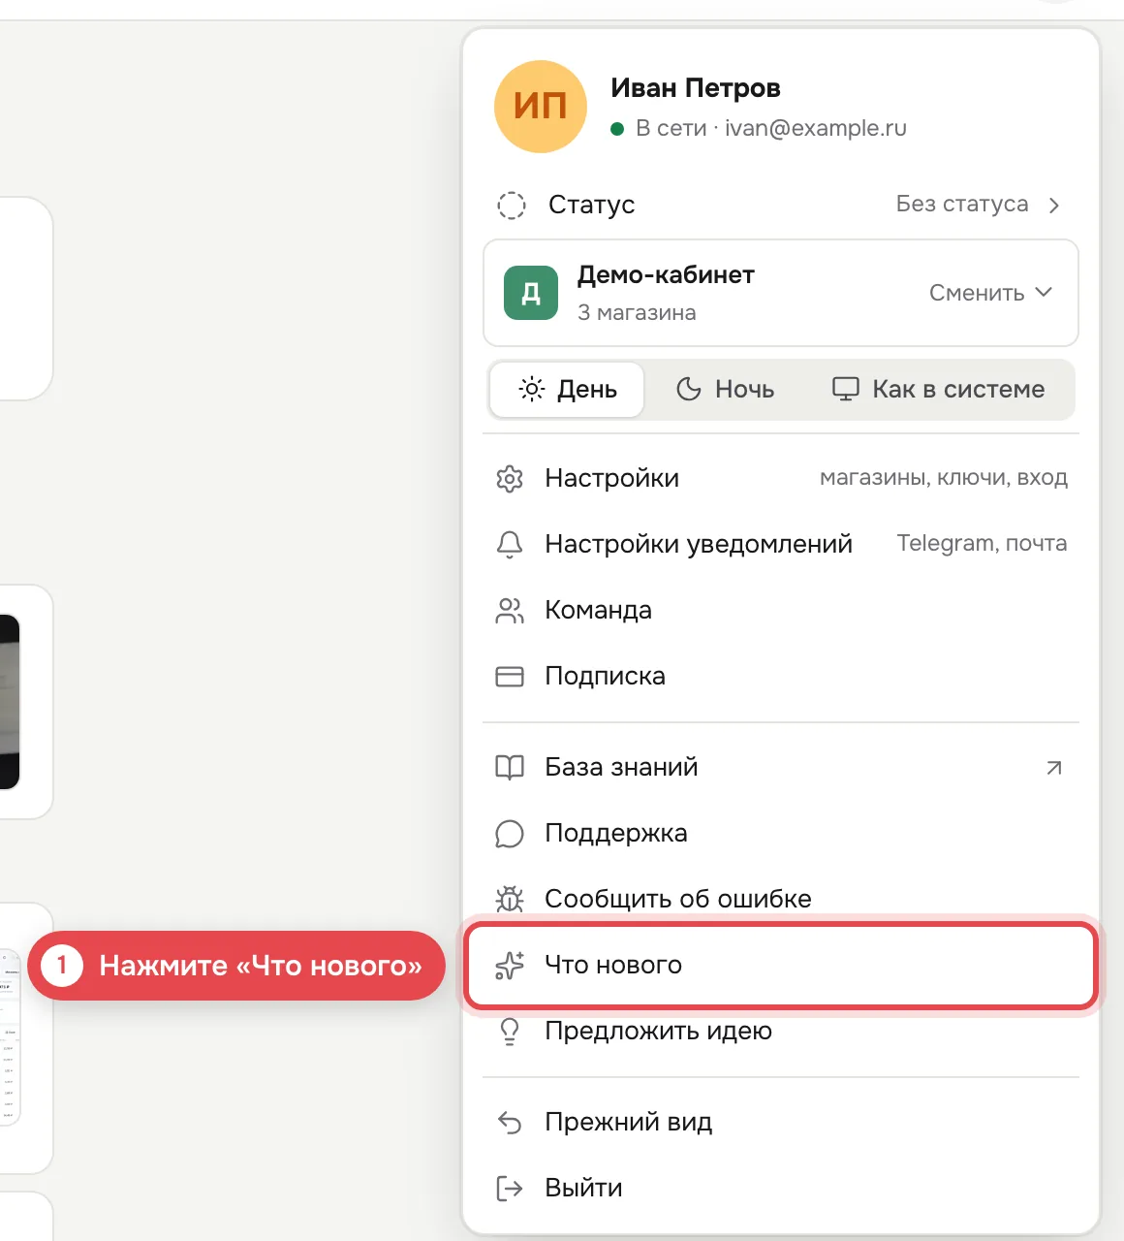
Task: Click the магазины, ключи, вход hint
Action: (944, 477)
